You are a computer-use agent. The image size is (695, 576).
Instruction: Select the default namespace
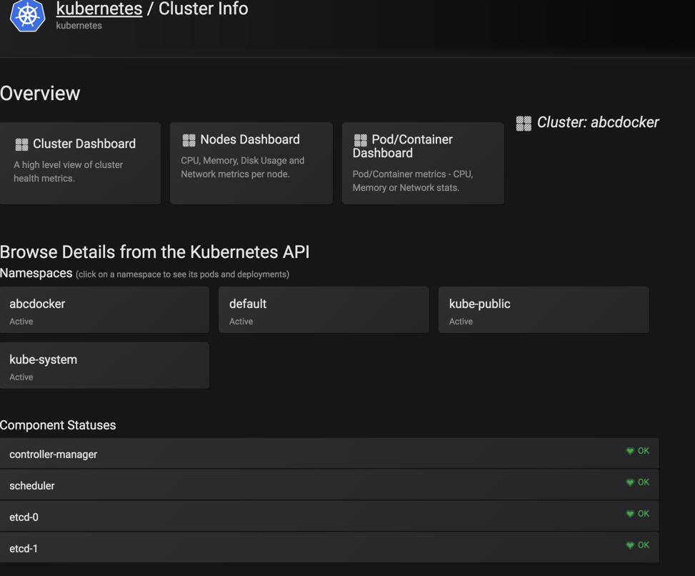(323, 310)
